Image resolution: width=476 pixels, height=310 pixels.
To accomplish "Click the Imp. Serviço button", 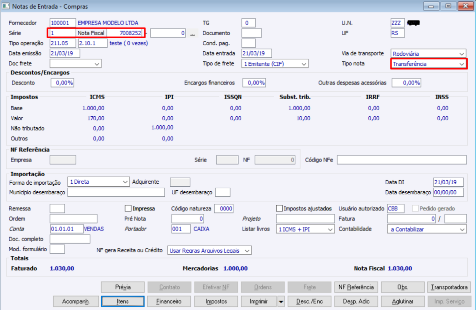I will [449, 301].
